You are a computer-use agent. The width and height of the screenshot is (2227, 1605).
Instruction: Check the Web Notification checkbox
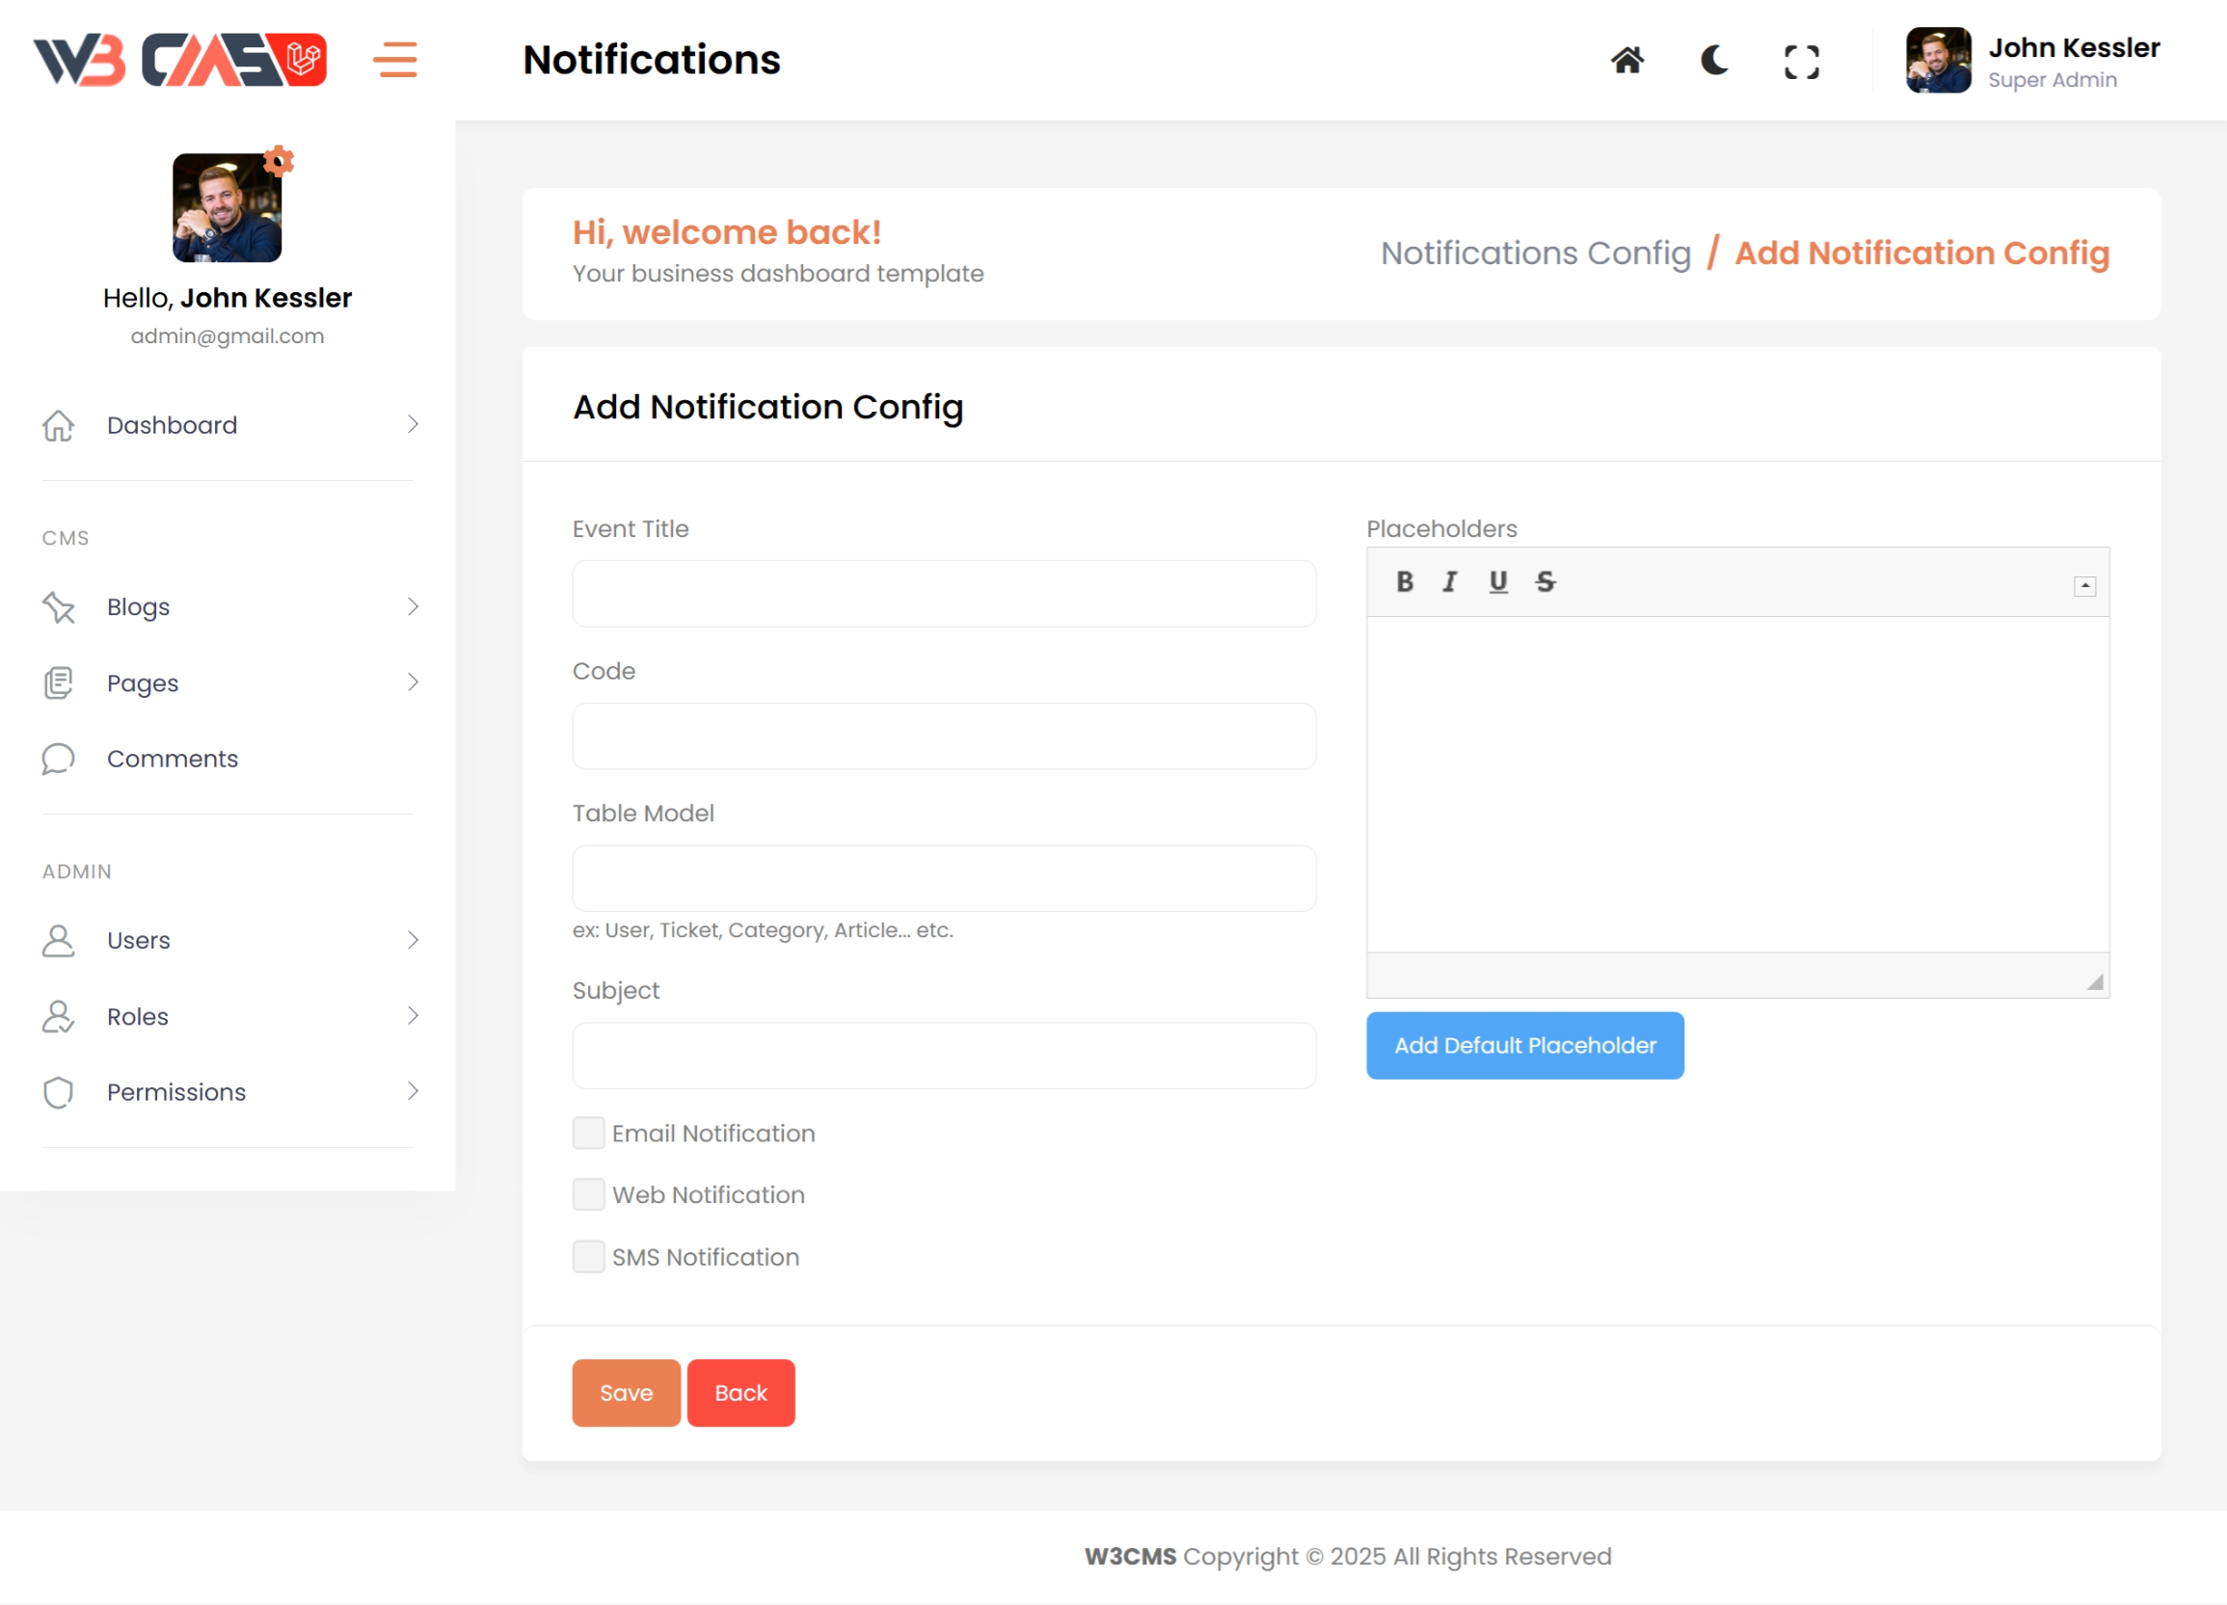pyautogui.click(x=588, y=1194)
